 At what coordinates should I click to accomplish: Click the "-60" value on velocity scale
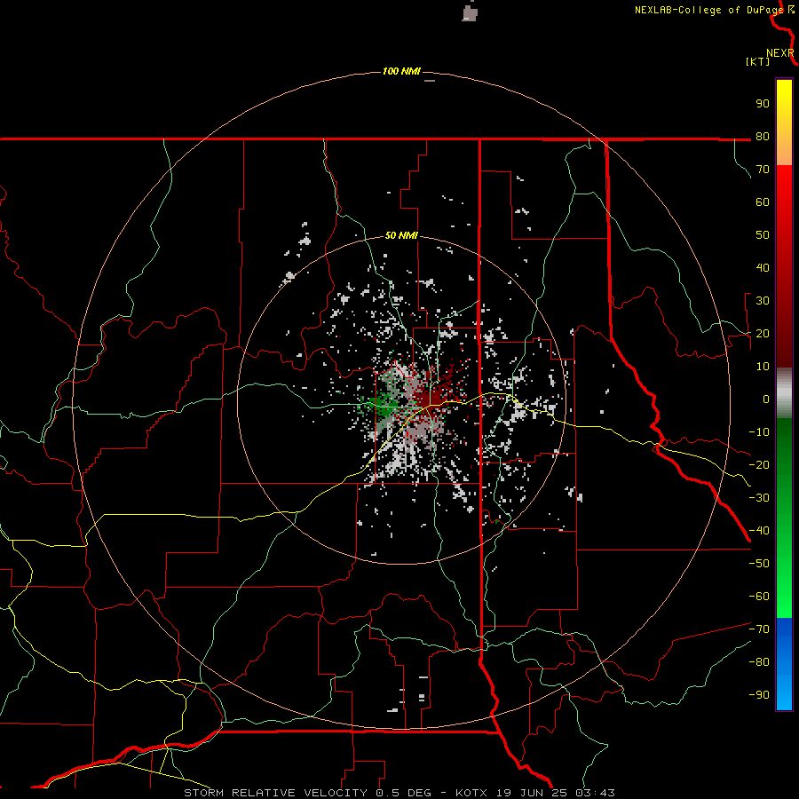(x=759, y=597)
